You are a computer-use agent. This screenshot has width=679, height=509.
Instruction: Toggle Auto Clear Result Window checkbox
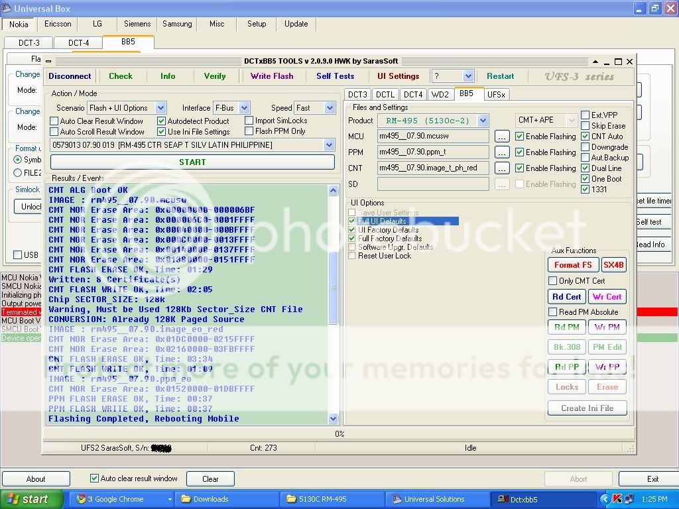pos(54,121)
